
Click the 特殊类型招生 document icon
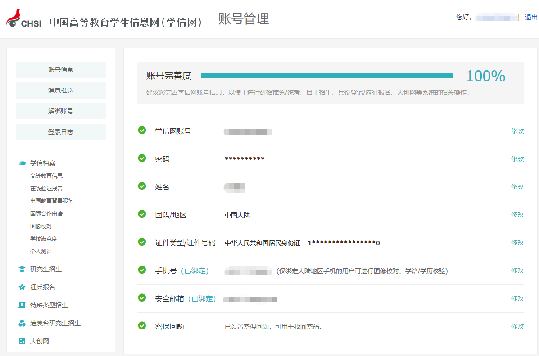point(22,305)
